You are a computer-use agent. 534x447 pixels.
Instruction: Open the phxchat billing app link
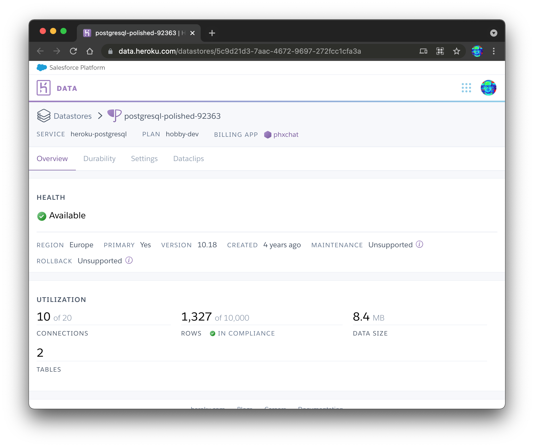(286, 134)
